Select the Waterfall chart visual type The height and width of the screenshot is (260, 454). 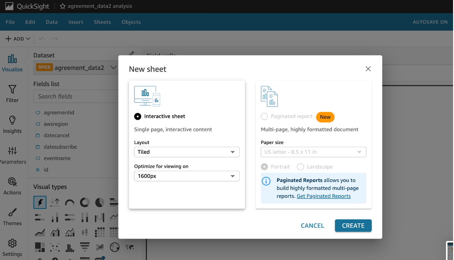(99, 217)
